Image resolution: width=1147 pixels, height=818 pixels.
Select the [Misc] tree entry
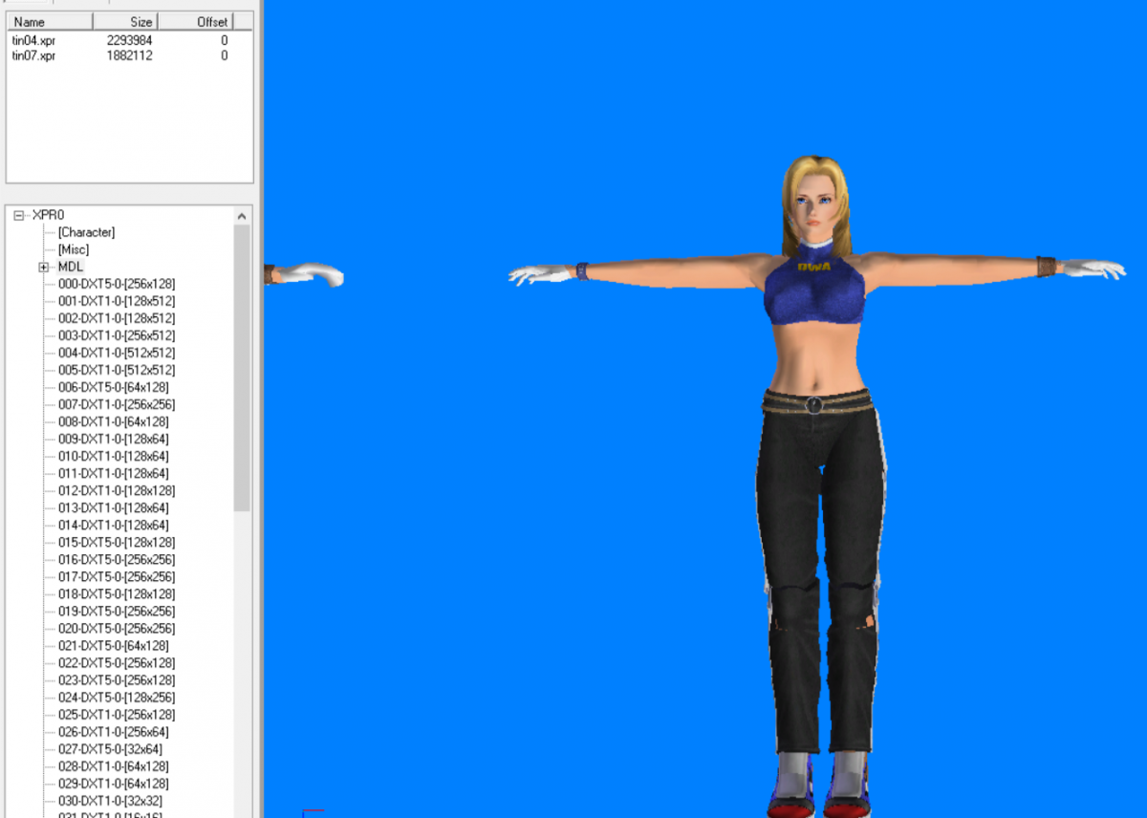pyautogui.click(x=74, y=249)
